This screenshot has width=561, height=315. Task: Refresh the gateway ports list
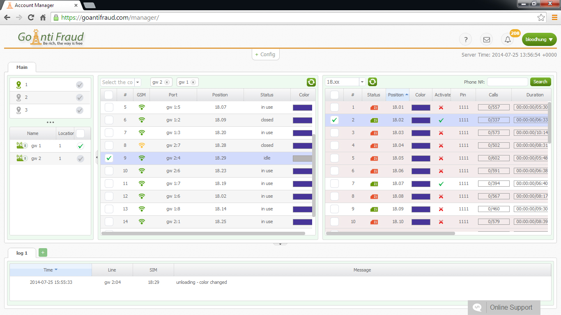pyautogui.click(x=311, y=82)
